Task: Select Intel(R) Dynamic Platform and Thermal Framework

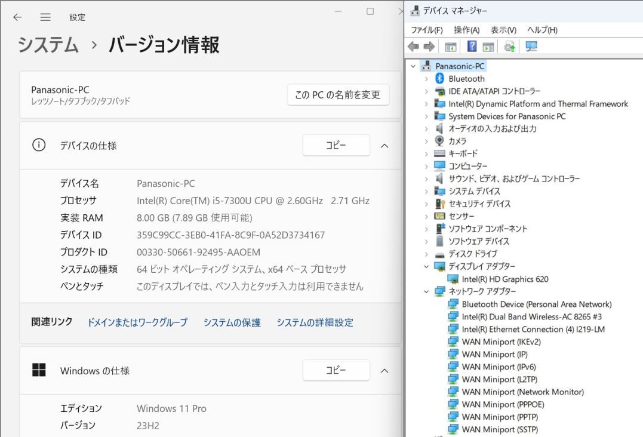Action: [538, 104]
